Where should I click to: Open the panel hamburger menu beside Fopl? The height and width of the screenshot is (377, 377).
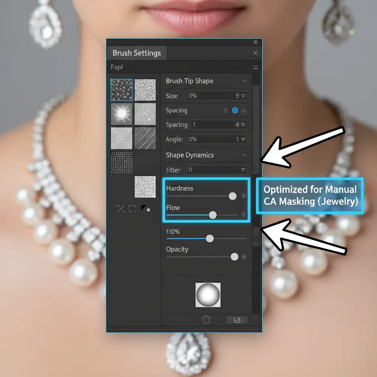256,67
